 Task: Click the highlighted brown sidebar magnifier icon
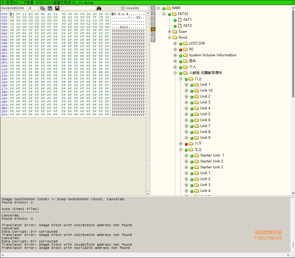(x=153, y=29)
